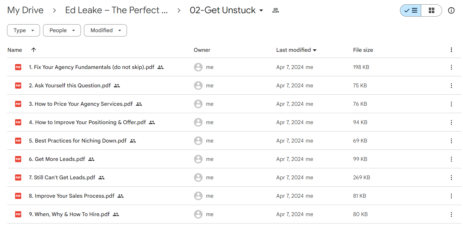Select 3. How to Price Your Agency Services.pdf
The image size is (463, 225).
point(81,104)
